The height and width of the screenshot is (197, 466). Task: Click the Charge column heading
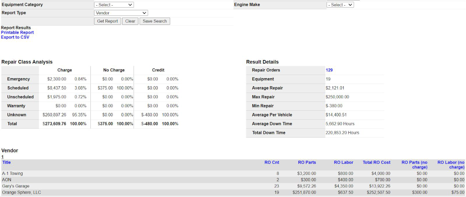65,70
